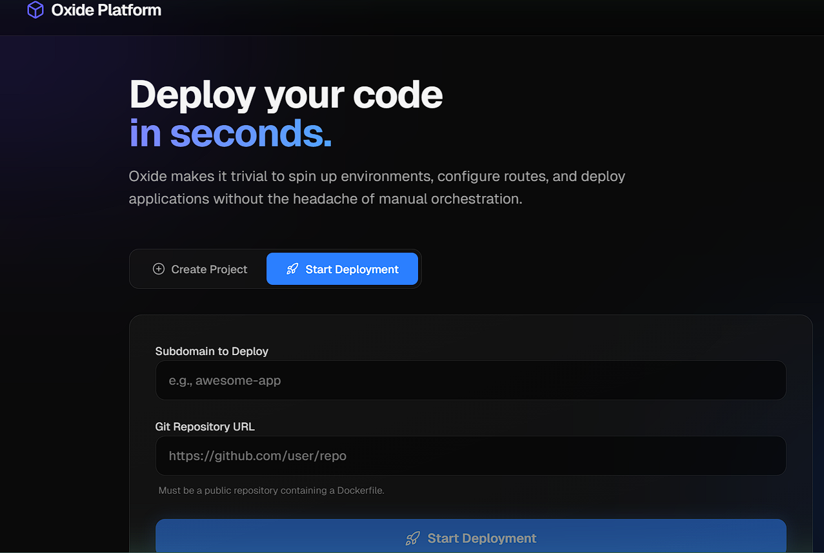Click the large Start Deployment submit button
The height and width of the screenshot is (553, 824).
tap(470, 536)
